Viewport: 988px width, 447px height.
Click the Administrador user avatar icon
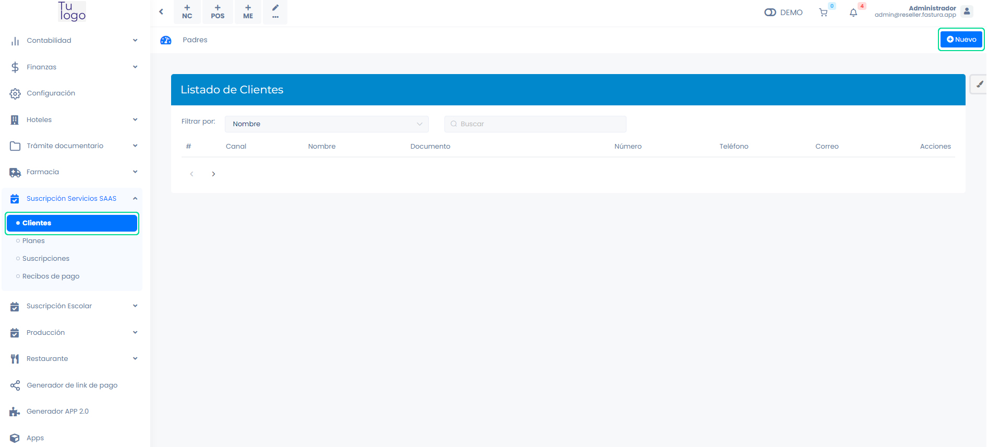coord(967,11)
